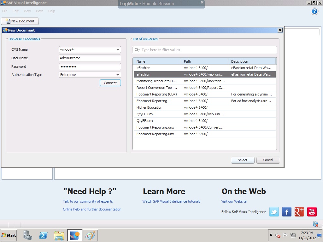Open the help question mark icon

[x=314, y=11]
